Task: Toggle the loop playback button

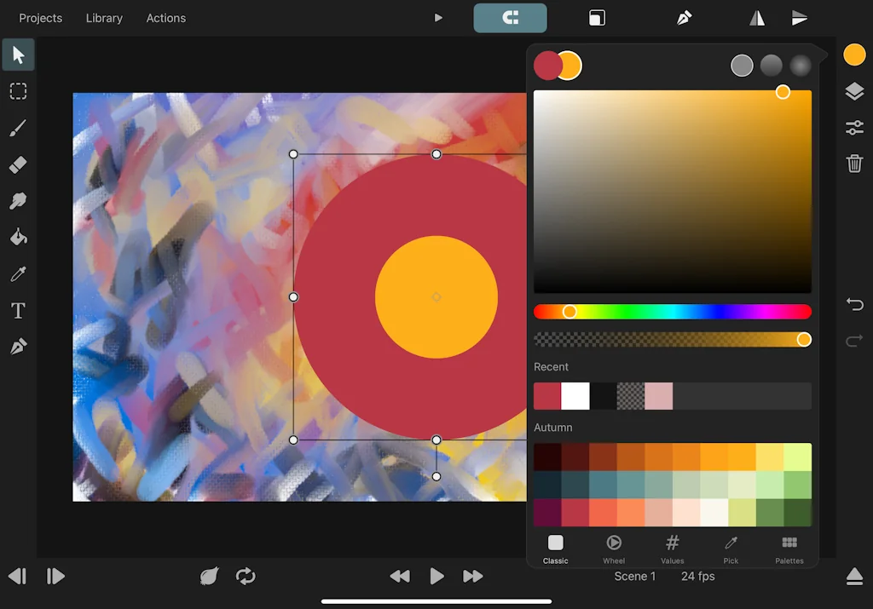Action: click(x=246, y=577)
